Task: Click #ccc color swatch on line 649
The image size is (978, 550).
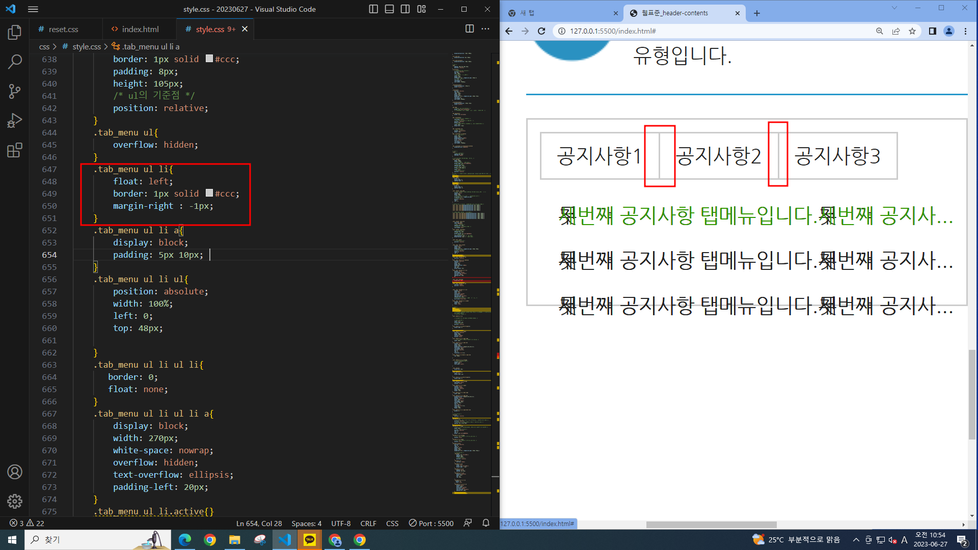Action: point(209,193)
